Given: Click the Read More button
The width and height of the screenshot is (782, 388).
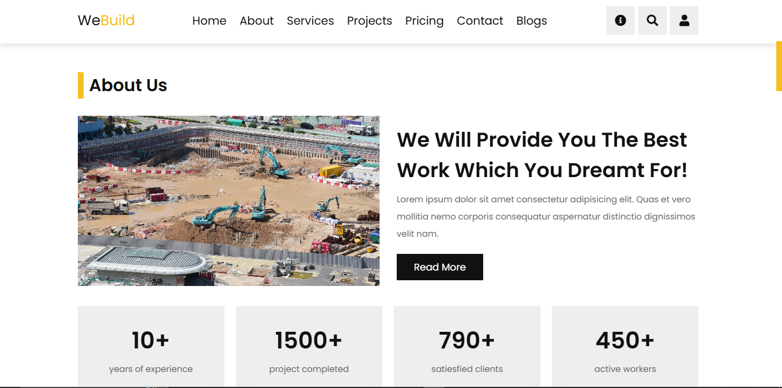Looking at the screenshot, I should point(440,267).
